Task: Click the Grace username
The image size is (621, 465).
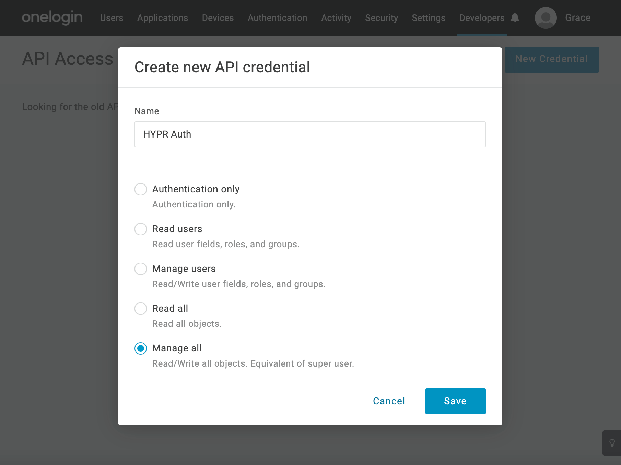Action: pos(578,18)
